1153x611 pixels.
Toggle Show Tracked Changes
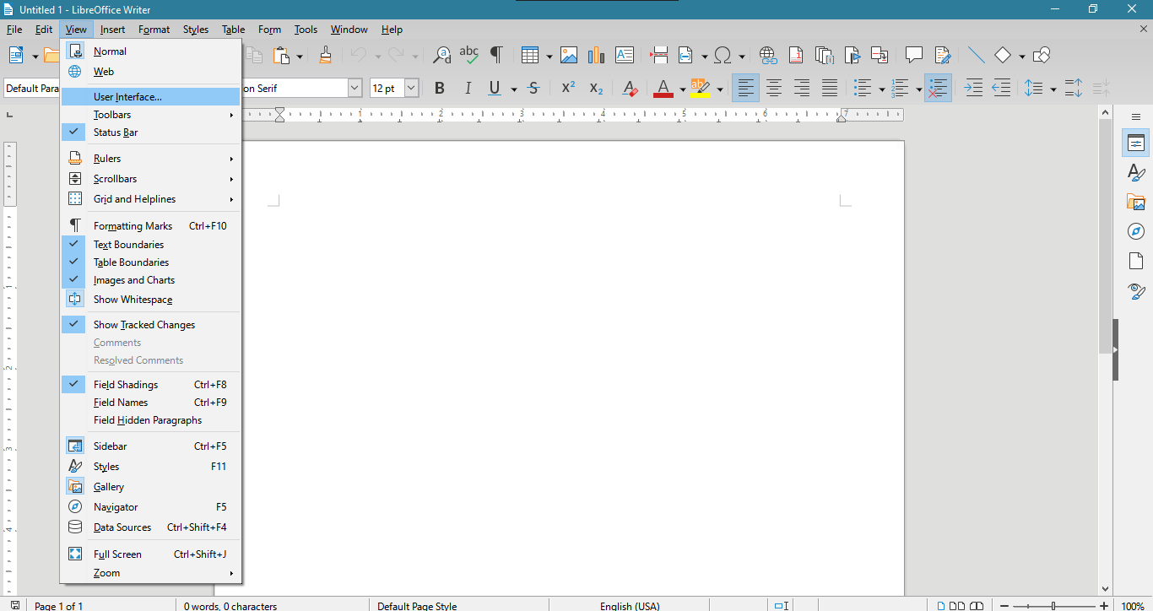coord(150,324)
